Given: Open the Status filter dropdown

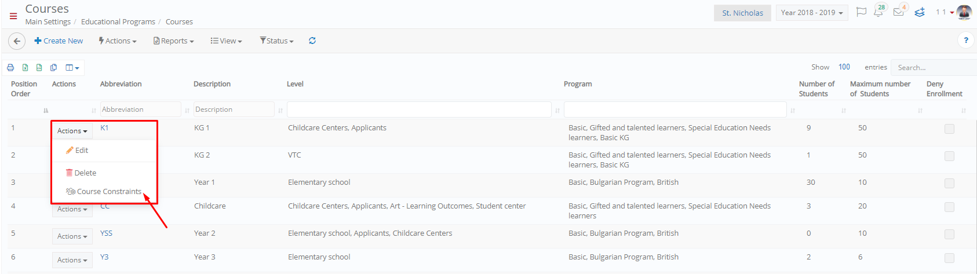Looking at the screenshot, I should (277, 41).
